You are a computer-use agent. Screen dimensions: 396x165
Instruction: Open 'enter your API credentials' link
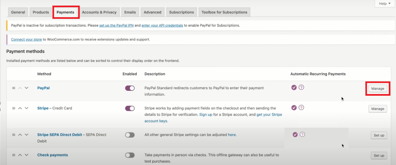click(162, 25)
